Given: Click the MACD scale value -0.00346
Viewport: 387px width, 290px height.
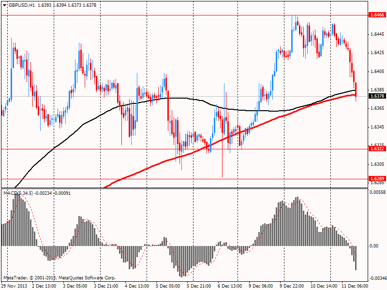Looking at the screenshot, I should [x=378, y=278].
